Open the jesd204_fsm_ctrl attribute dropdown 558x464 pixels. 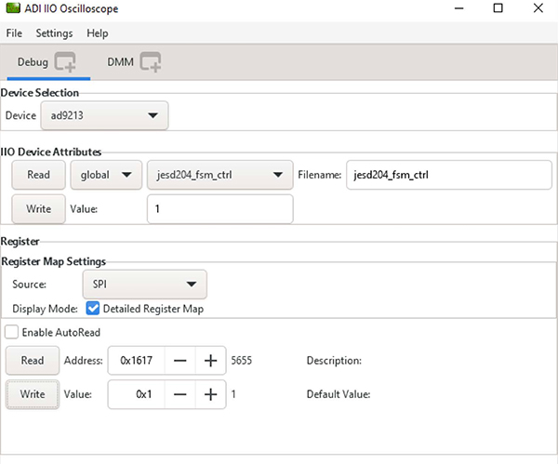pyautogui.click(x=219, y=175)
